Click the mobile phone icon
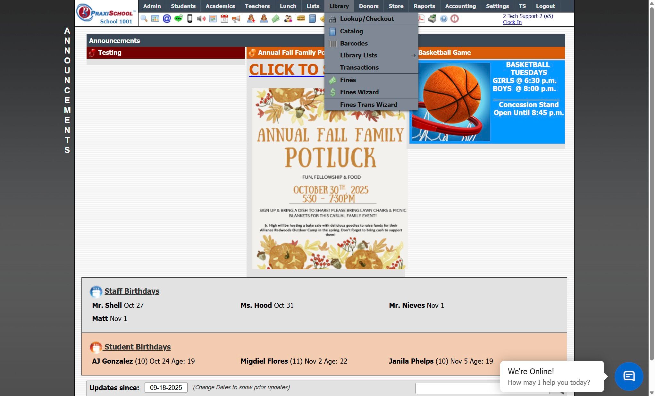 [x=190, y=19]
